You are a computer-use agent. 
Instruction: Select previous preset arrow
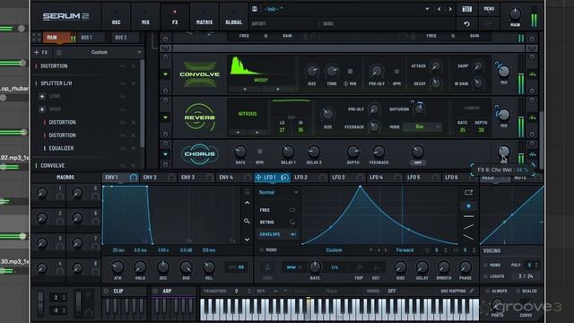point(439,9)
